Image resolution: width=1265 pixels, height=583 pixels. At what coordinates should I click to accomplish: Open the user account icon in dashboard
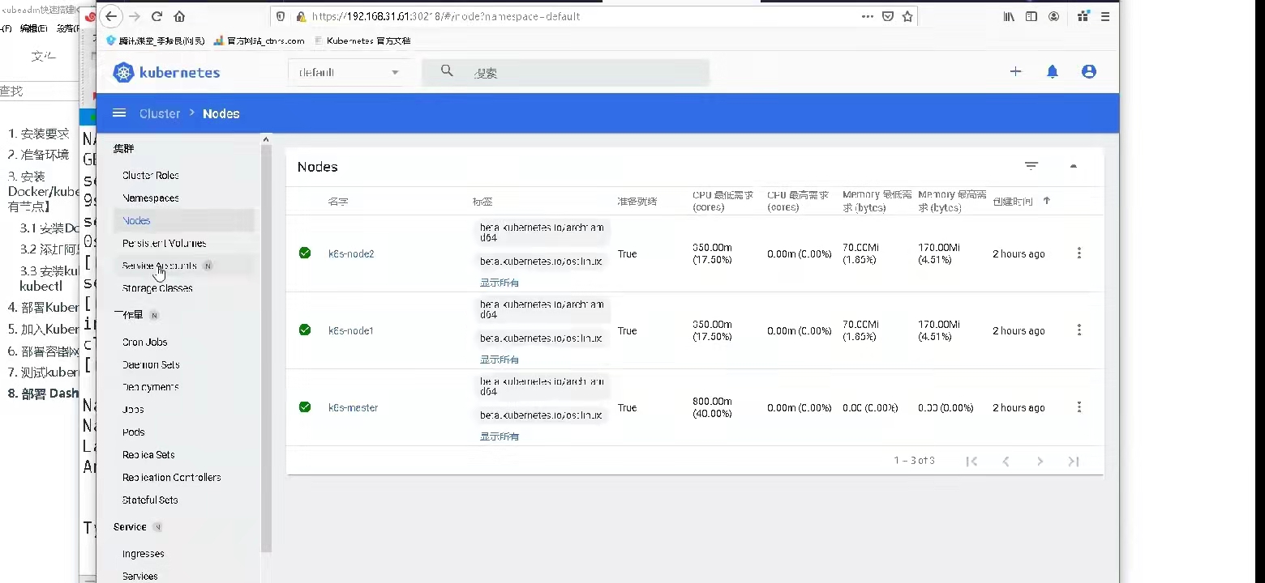click(1089, 71)
